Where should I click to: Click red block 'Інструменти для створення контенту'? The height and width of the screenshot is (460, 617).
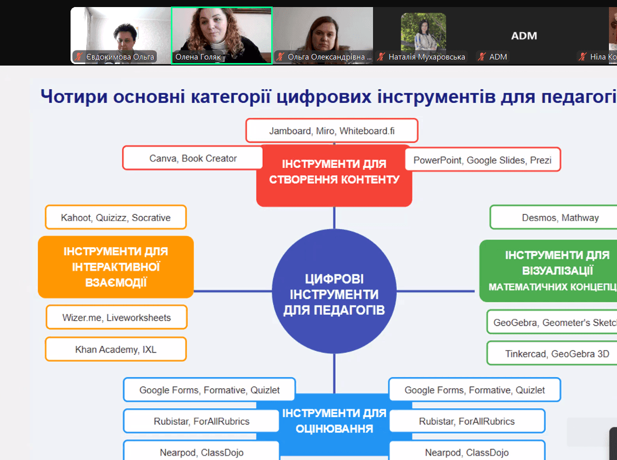coord(334,175)
